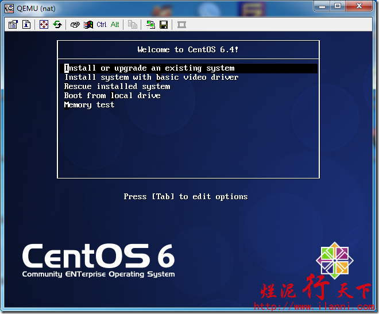Click the grayed file transfer icon
The width and height of the screenshot is (379, 314).
tap(132, 25)
